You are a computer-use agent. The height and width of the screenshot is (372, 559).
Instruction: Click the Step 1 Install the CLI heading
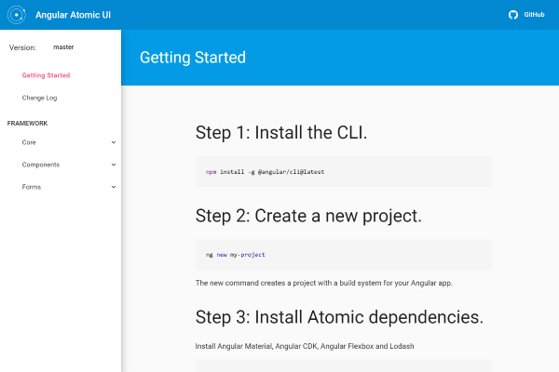(281, 133)
